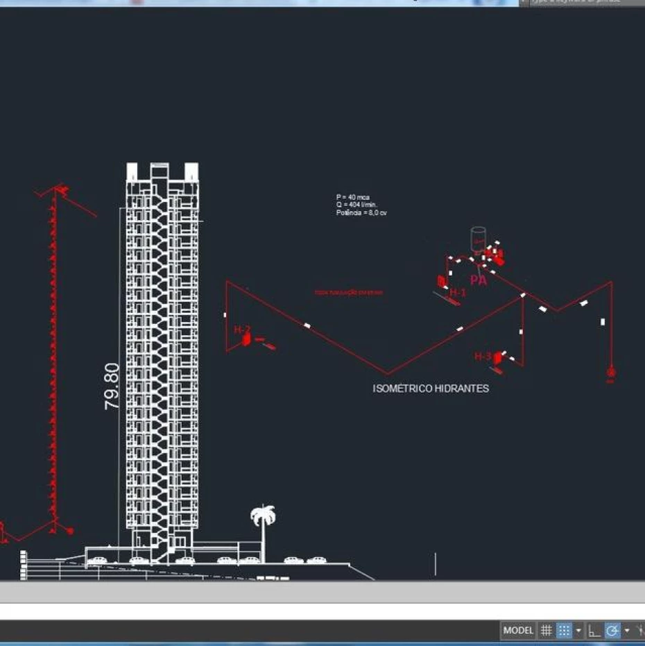
Task: Select the magenta PA label
Action: point(478,280)
